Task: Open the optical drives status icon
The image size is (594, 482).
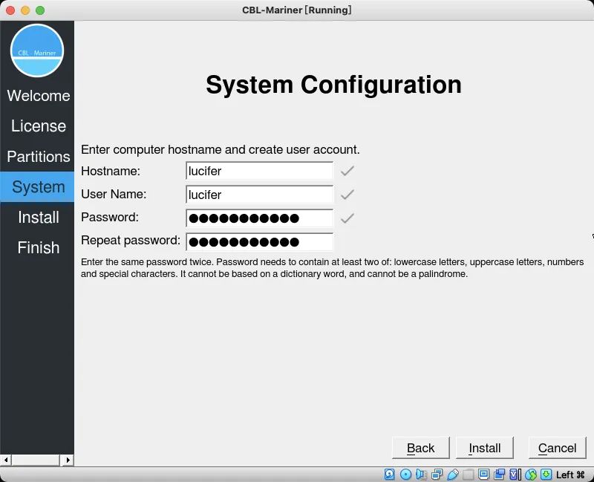Action: point(405,474)
